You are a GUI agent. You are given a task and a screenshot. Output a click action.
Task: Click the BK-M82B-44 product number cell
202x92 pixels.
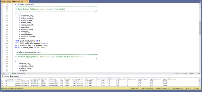[36, 85]
